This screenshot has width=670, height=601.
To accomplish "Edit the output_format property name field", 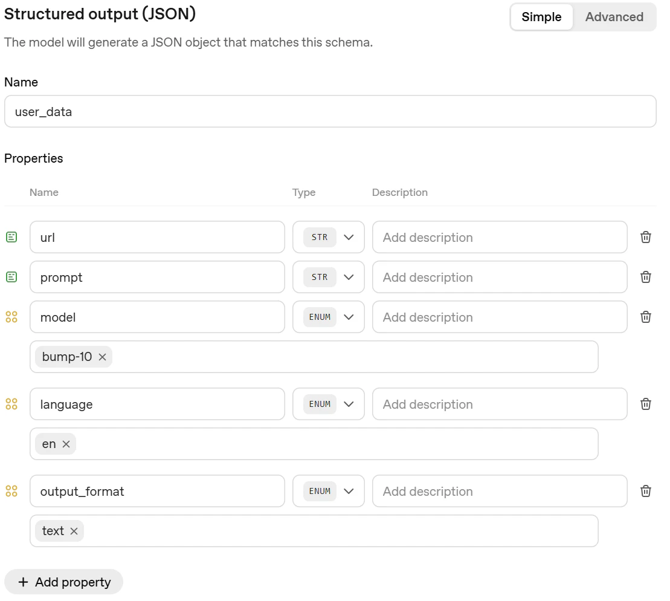I will pyautogui.click(x=157, y=490).
